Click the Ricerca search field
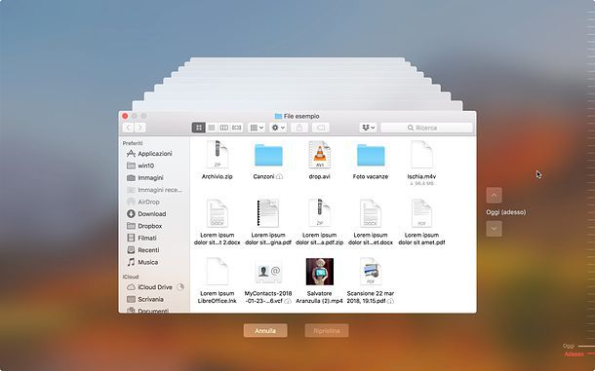 tap(427, 128)
